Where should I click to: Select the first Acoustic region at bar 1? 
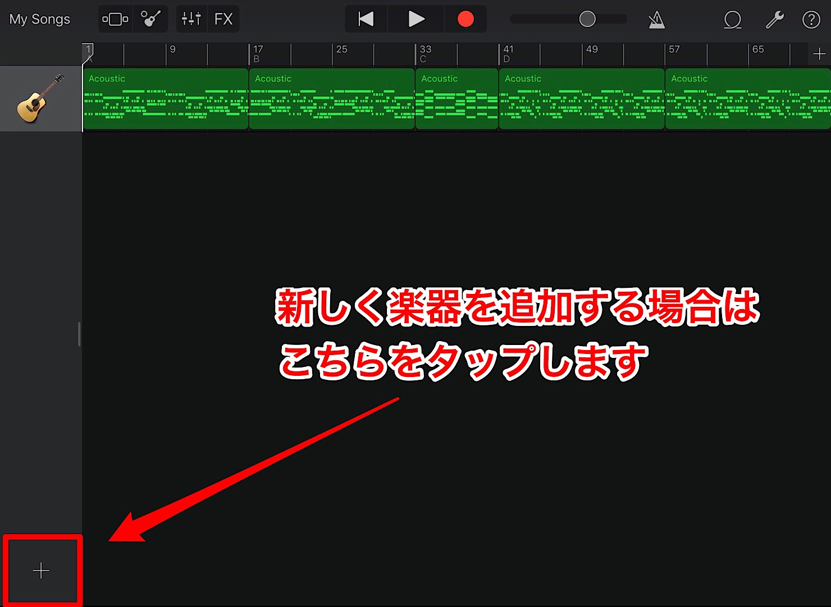click(x=166, y=99)
